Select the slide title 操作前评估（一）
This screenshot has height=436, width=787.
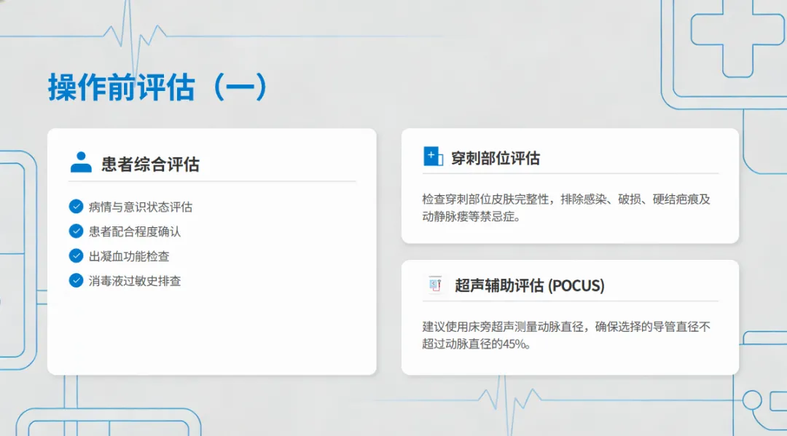coord(157,87)
